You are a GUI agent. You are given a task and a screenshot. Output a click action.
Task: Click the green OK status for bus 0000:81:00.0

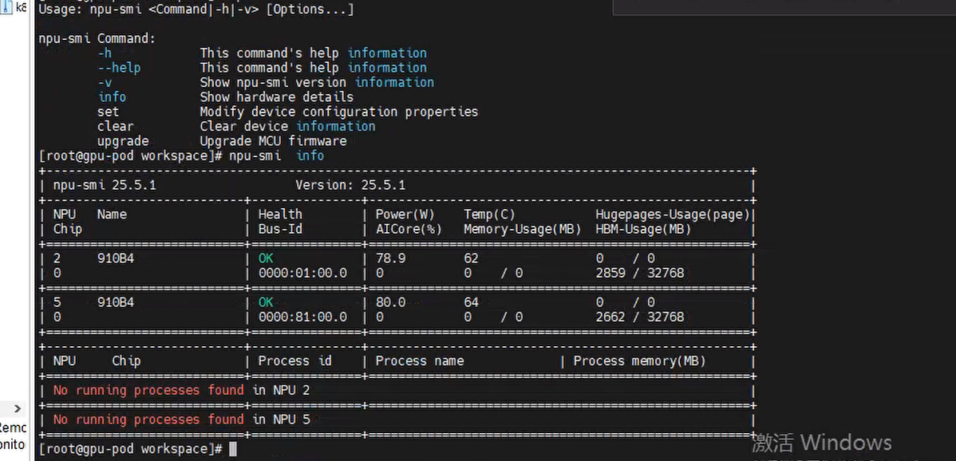pos(266,302)
